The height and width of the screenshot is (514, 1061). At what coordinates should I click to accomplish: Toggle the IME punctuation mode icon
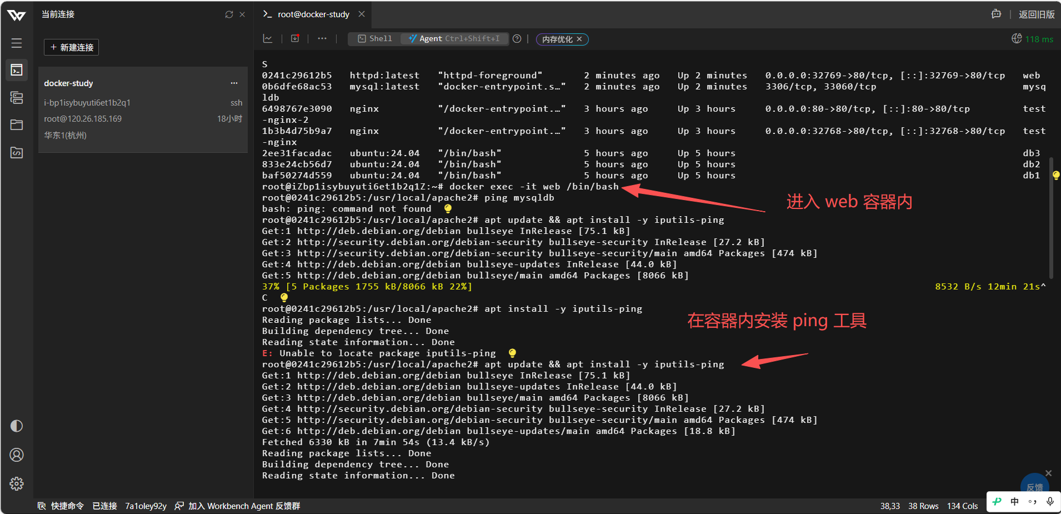coord(1033,501)
